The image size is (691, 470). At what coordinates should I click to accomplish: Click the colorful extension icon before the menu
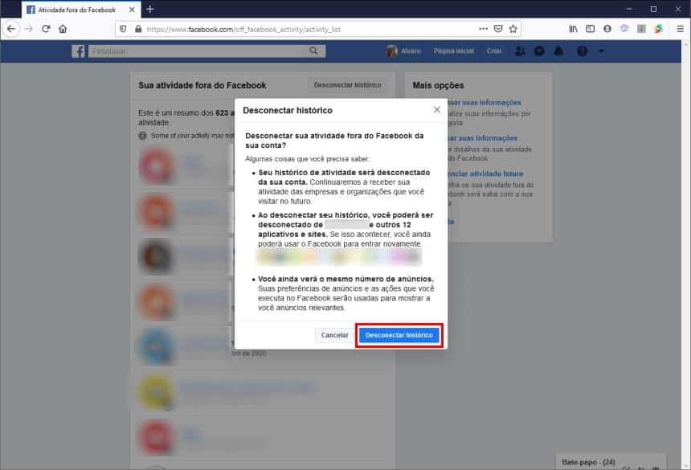click(658, 29)
